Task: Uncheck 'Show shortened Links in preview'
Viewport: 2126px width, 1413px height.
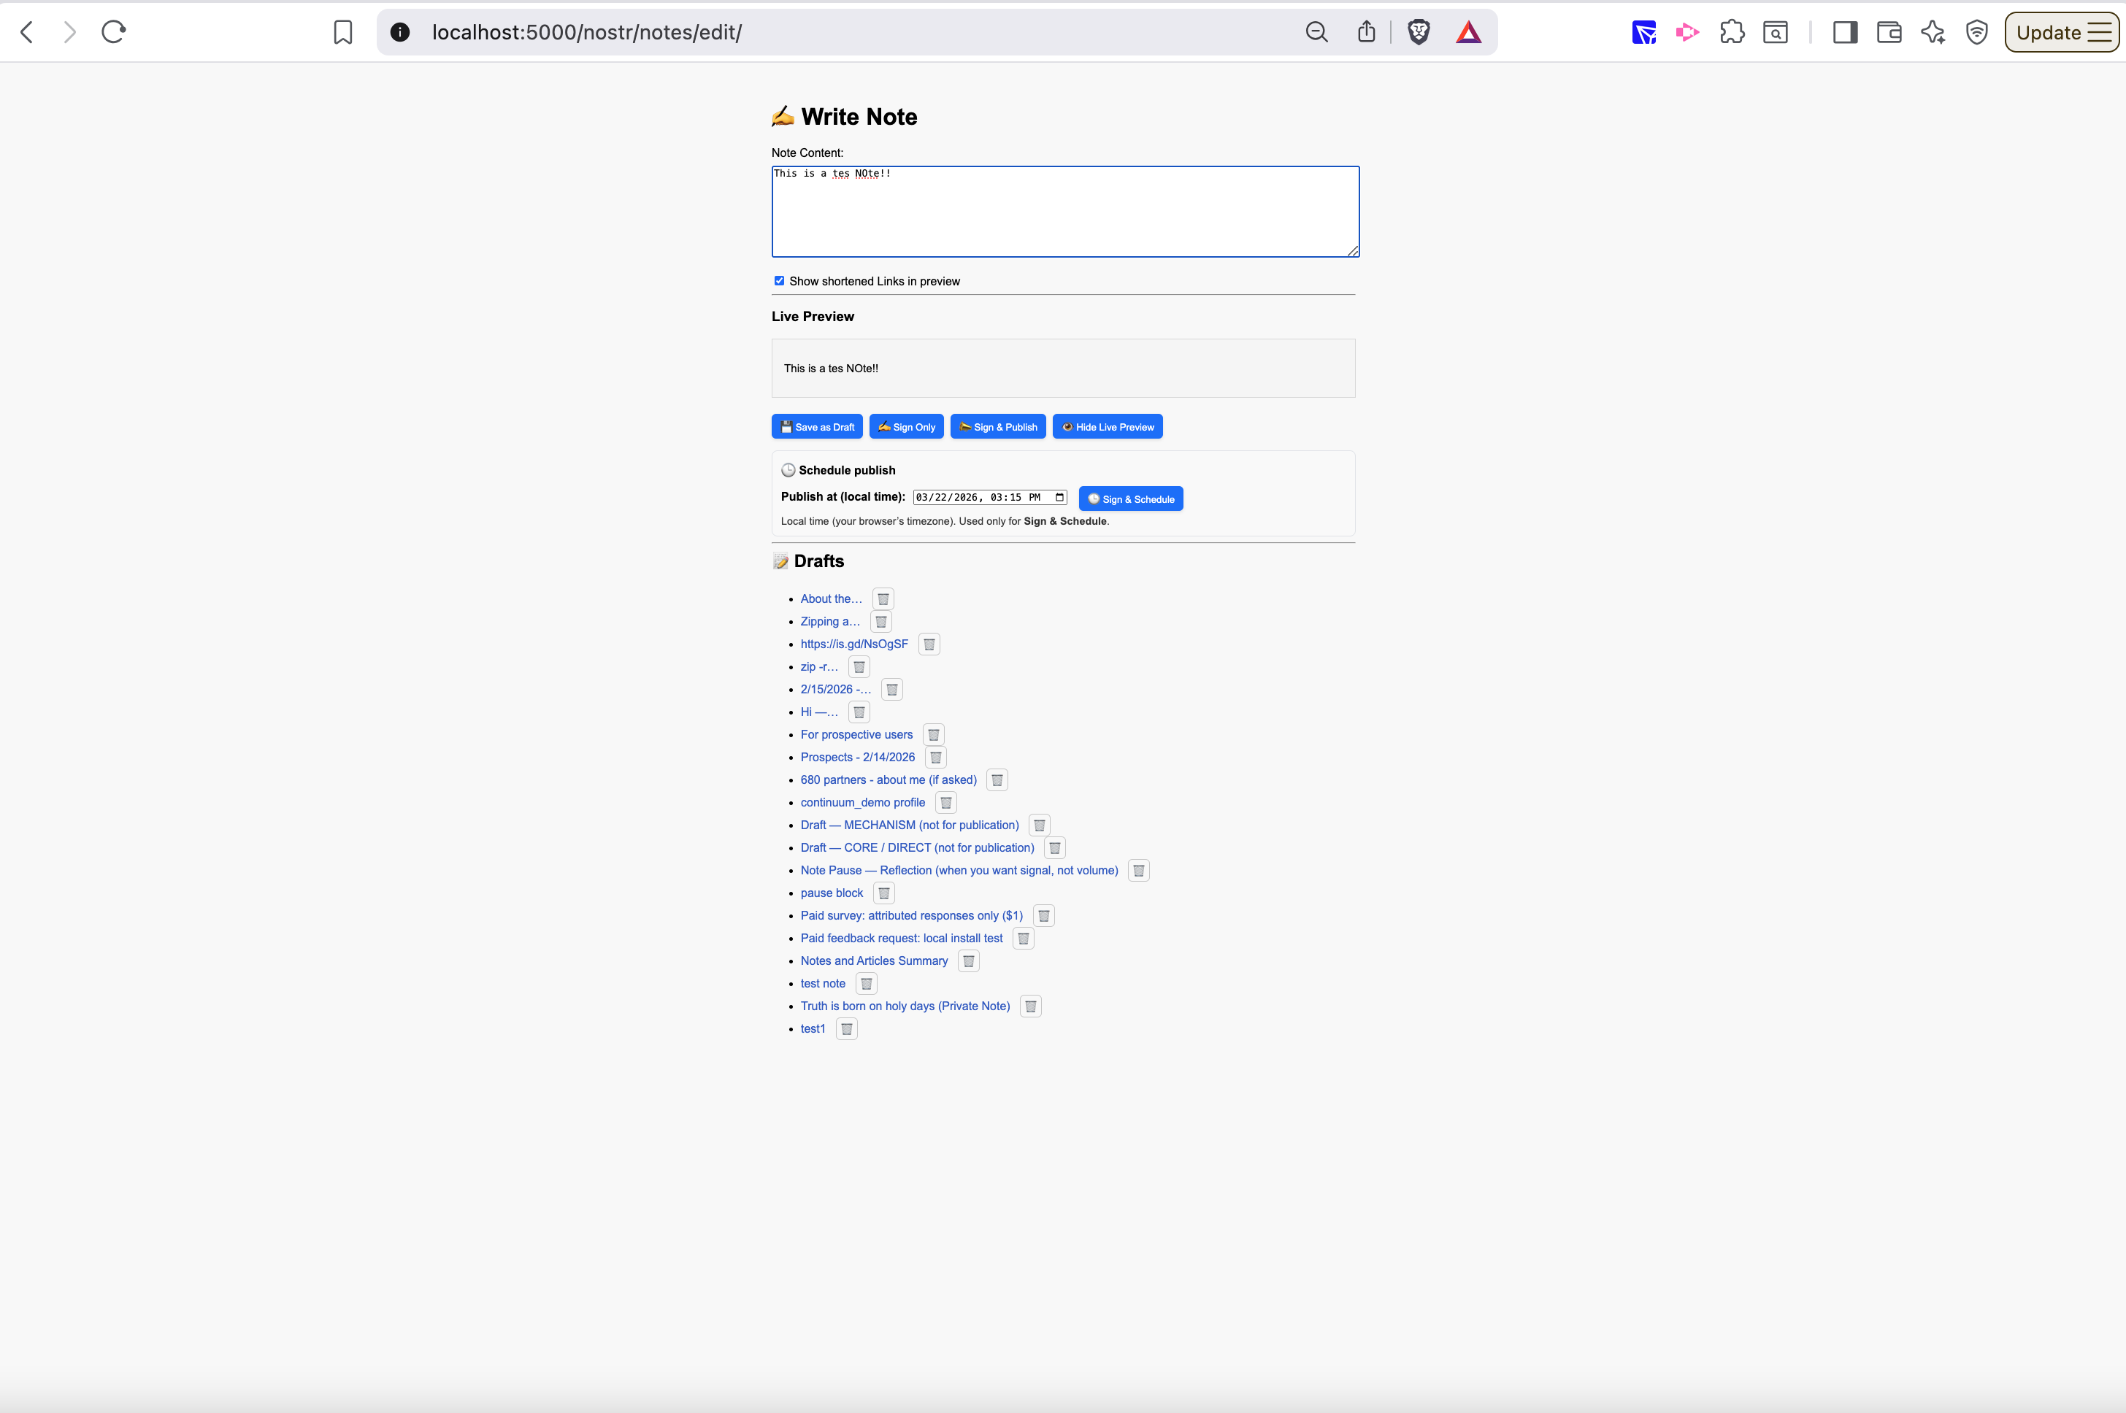Action: coord(780,281)
